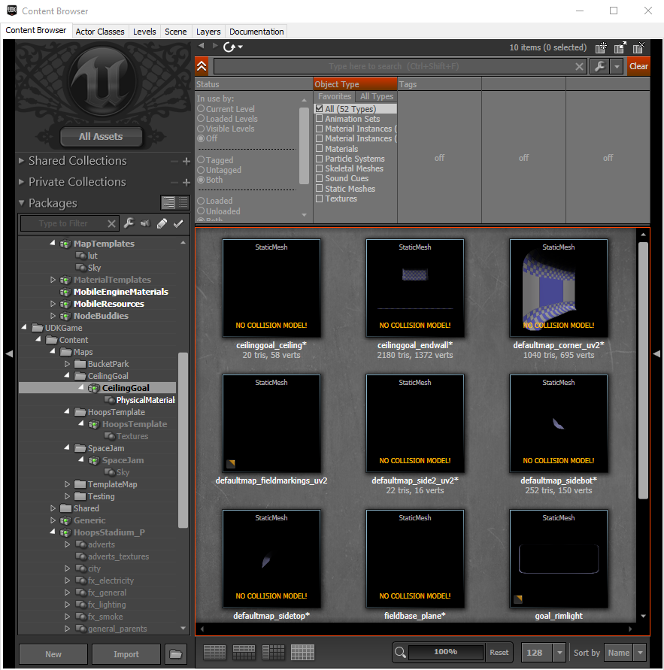664x670 pixels.
Task: Click the magnifier icon near zoom field
Action: 401,651
